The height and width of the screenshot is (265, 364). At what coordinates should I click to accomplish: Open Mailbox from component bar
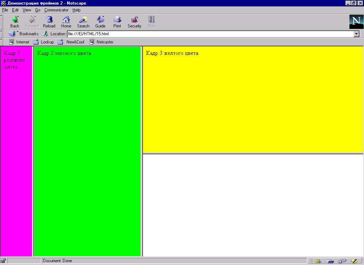[330, 261]
